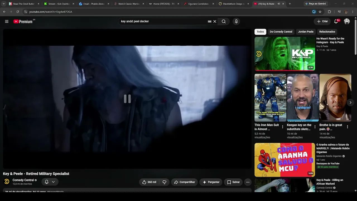Share the video via Compartilhar

(x=184, y=182)
